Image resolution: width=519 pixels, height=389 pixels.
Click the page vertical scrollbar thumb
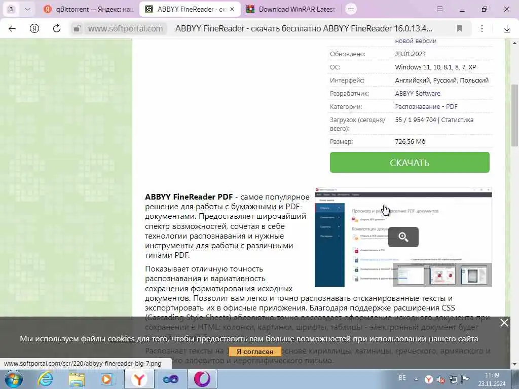click(x=515, y=115)
